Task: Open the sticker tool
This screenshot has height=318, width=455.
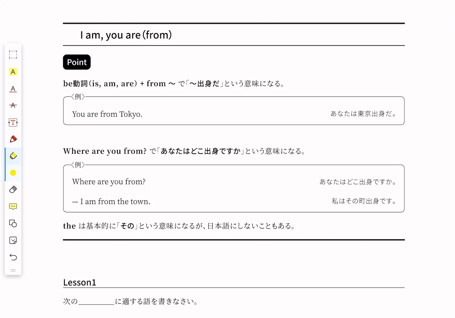Action: pyautogui.click(x=13, y=240)
